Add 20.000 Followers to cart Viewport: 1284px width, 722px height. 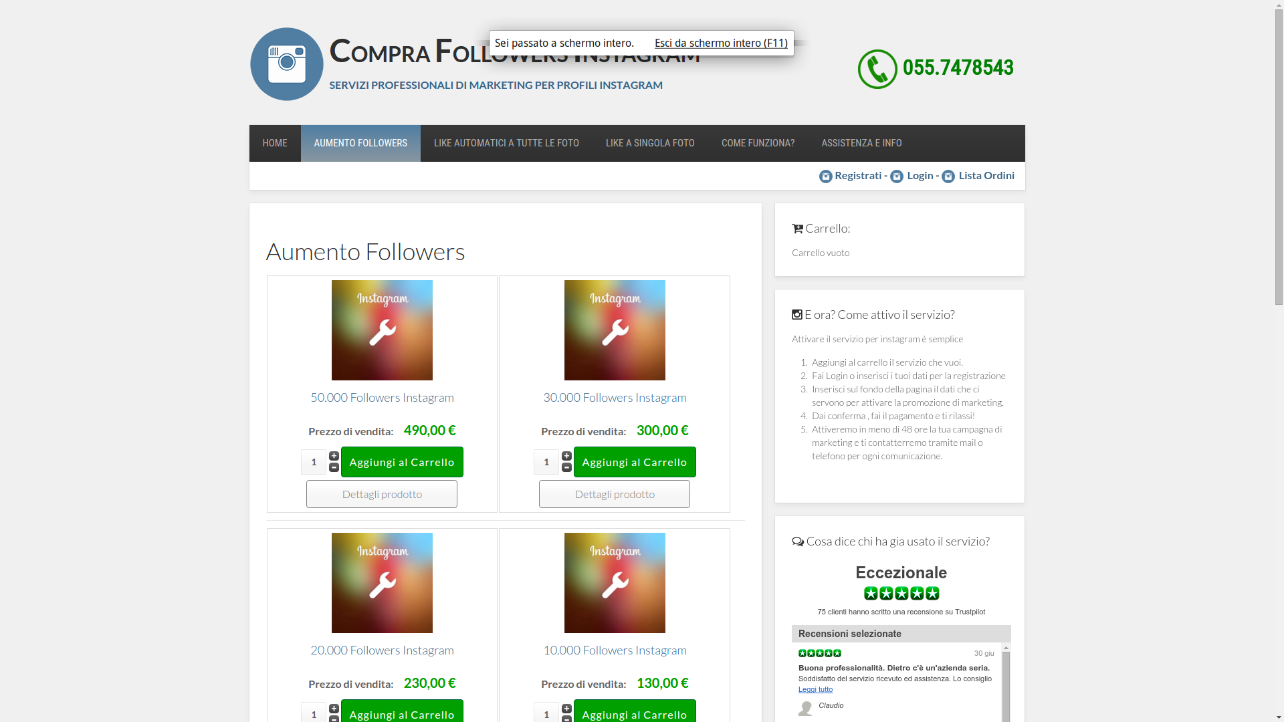click(402, 711)
